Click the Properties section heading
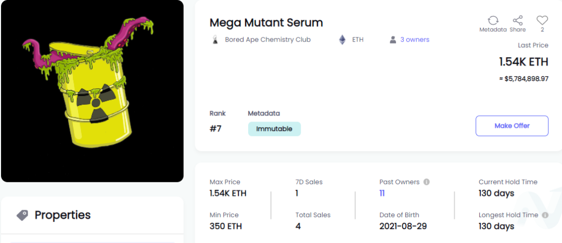The height and width of the screenshot is (243, 562). pos(63,215)
